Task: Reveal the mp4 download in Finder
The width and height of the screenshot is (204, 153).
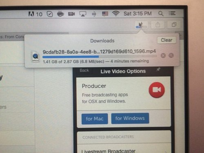Action: click(171, 55)
